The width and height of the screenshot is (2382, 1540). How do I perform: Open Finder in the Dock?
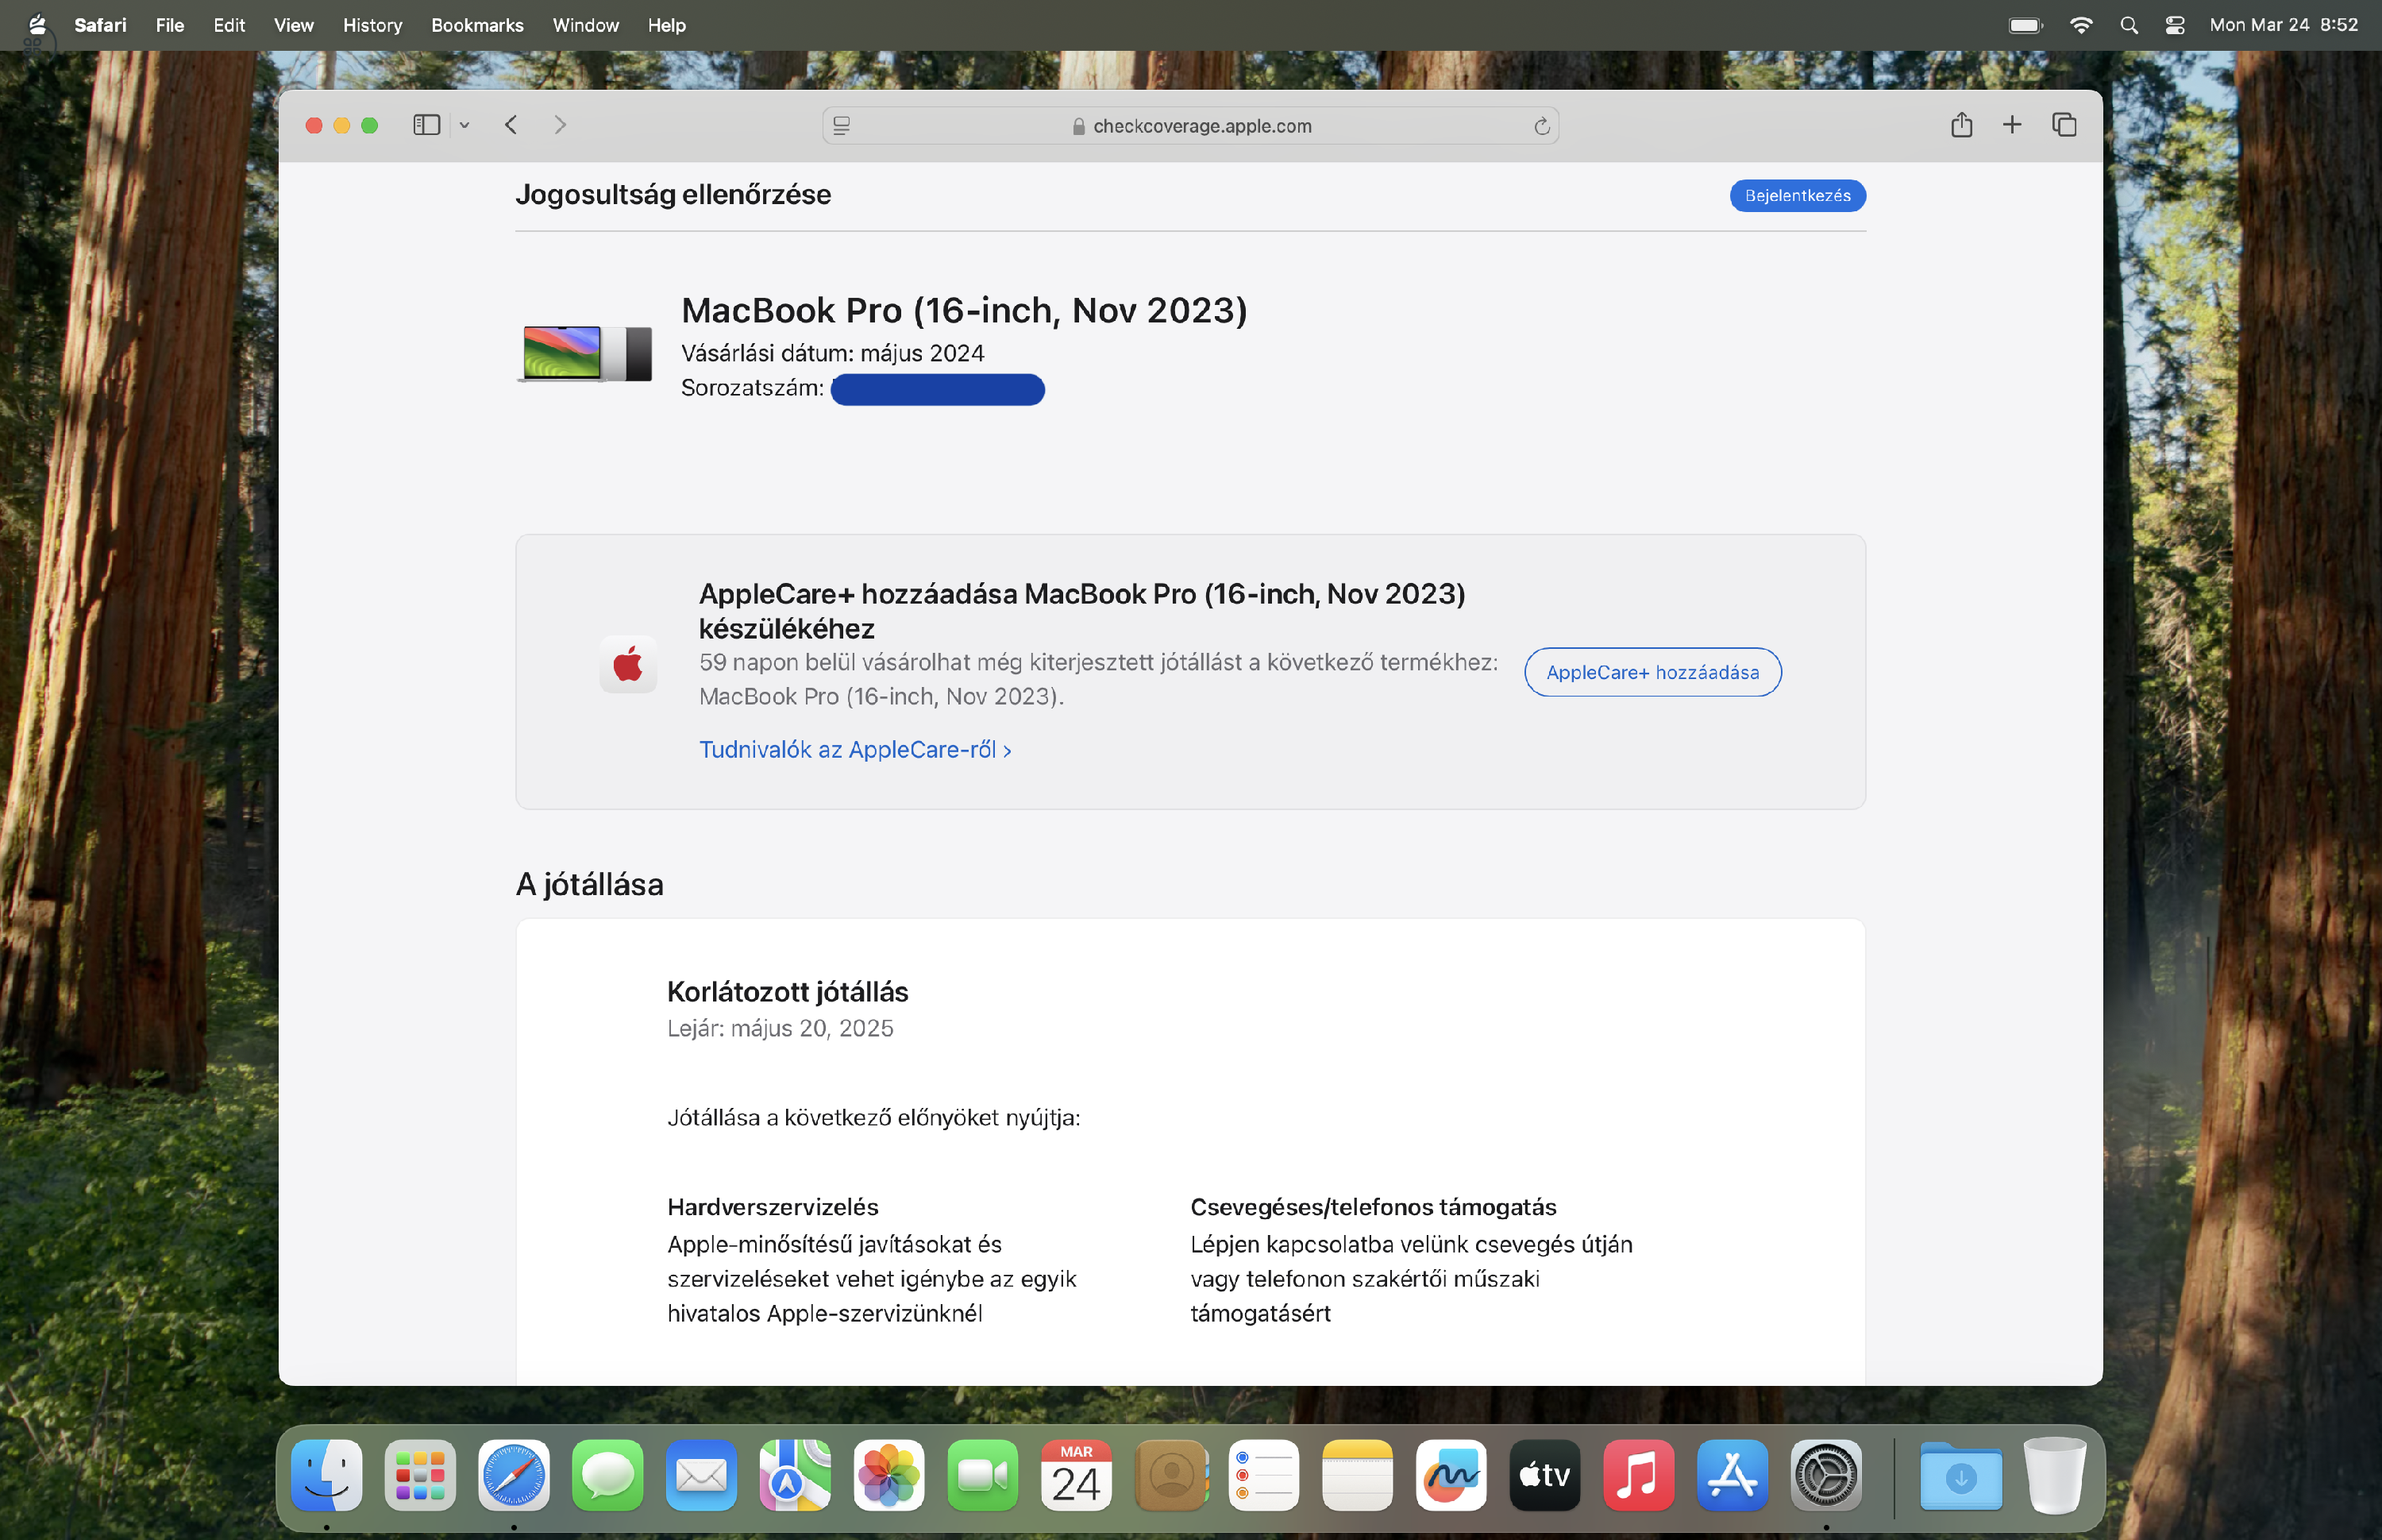(327, 1475)
